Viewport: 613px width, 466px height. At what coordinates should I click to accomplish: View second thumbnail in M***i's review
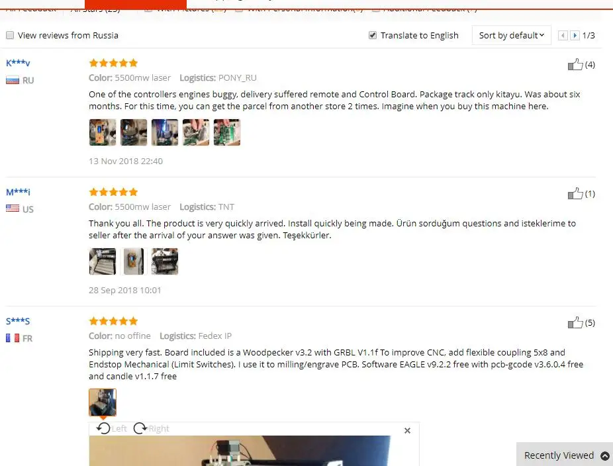tap(134, 261)
